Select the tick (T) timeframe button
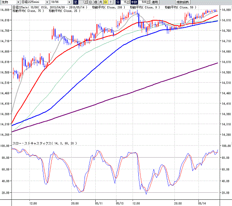232x206 pixels. (111, 2)
